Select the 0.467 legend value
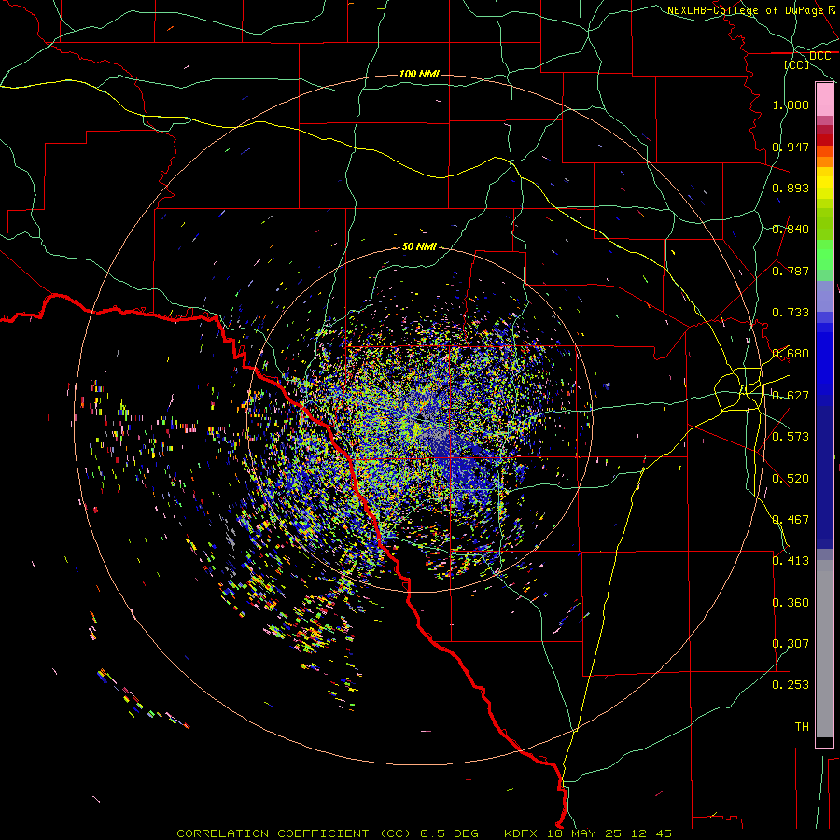This screenshot has height=840, width=840. click(x=791, y=520)
